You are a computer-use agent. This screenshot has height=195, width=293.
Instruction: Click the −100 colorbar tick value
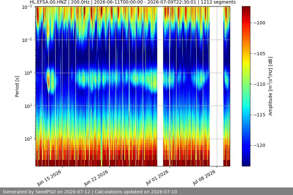tap(259, 23)
